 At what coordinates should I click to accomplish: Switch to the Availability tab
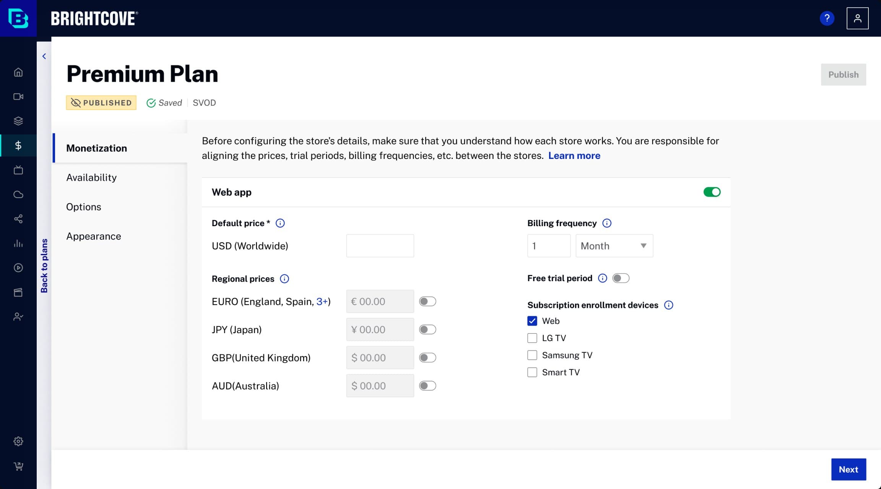pos(91,178)
